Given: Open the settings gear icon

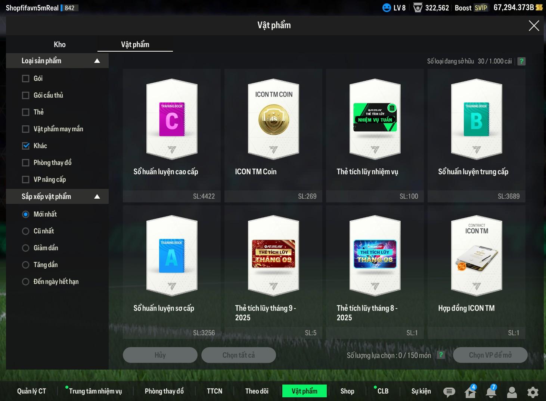Looking at the screenshot, I should click(533, 392).
